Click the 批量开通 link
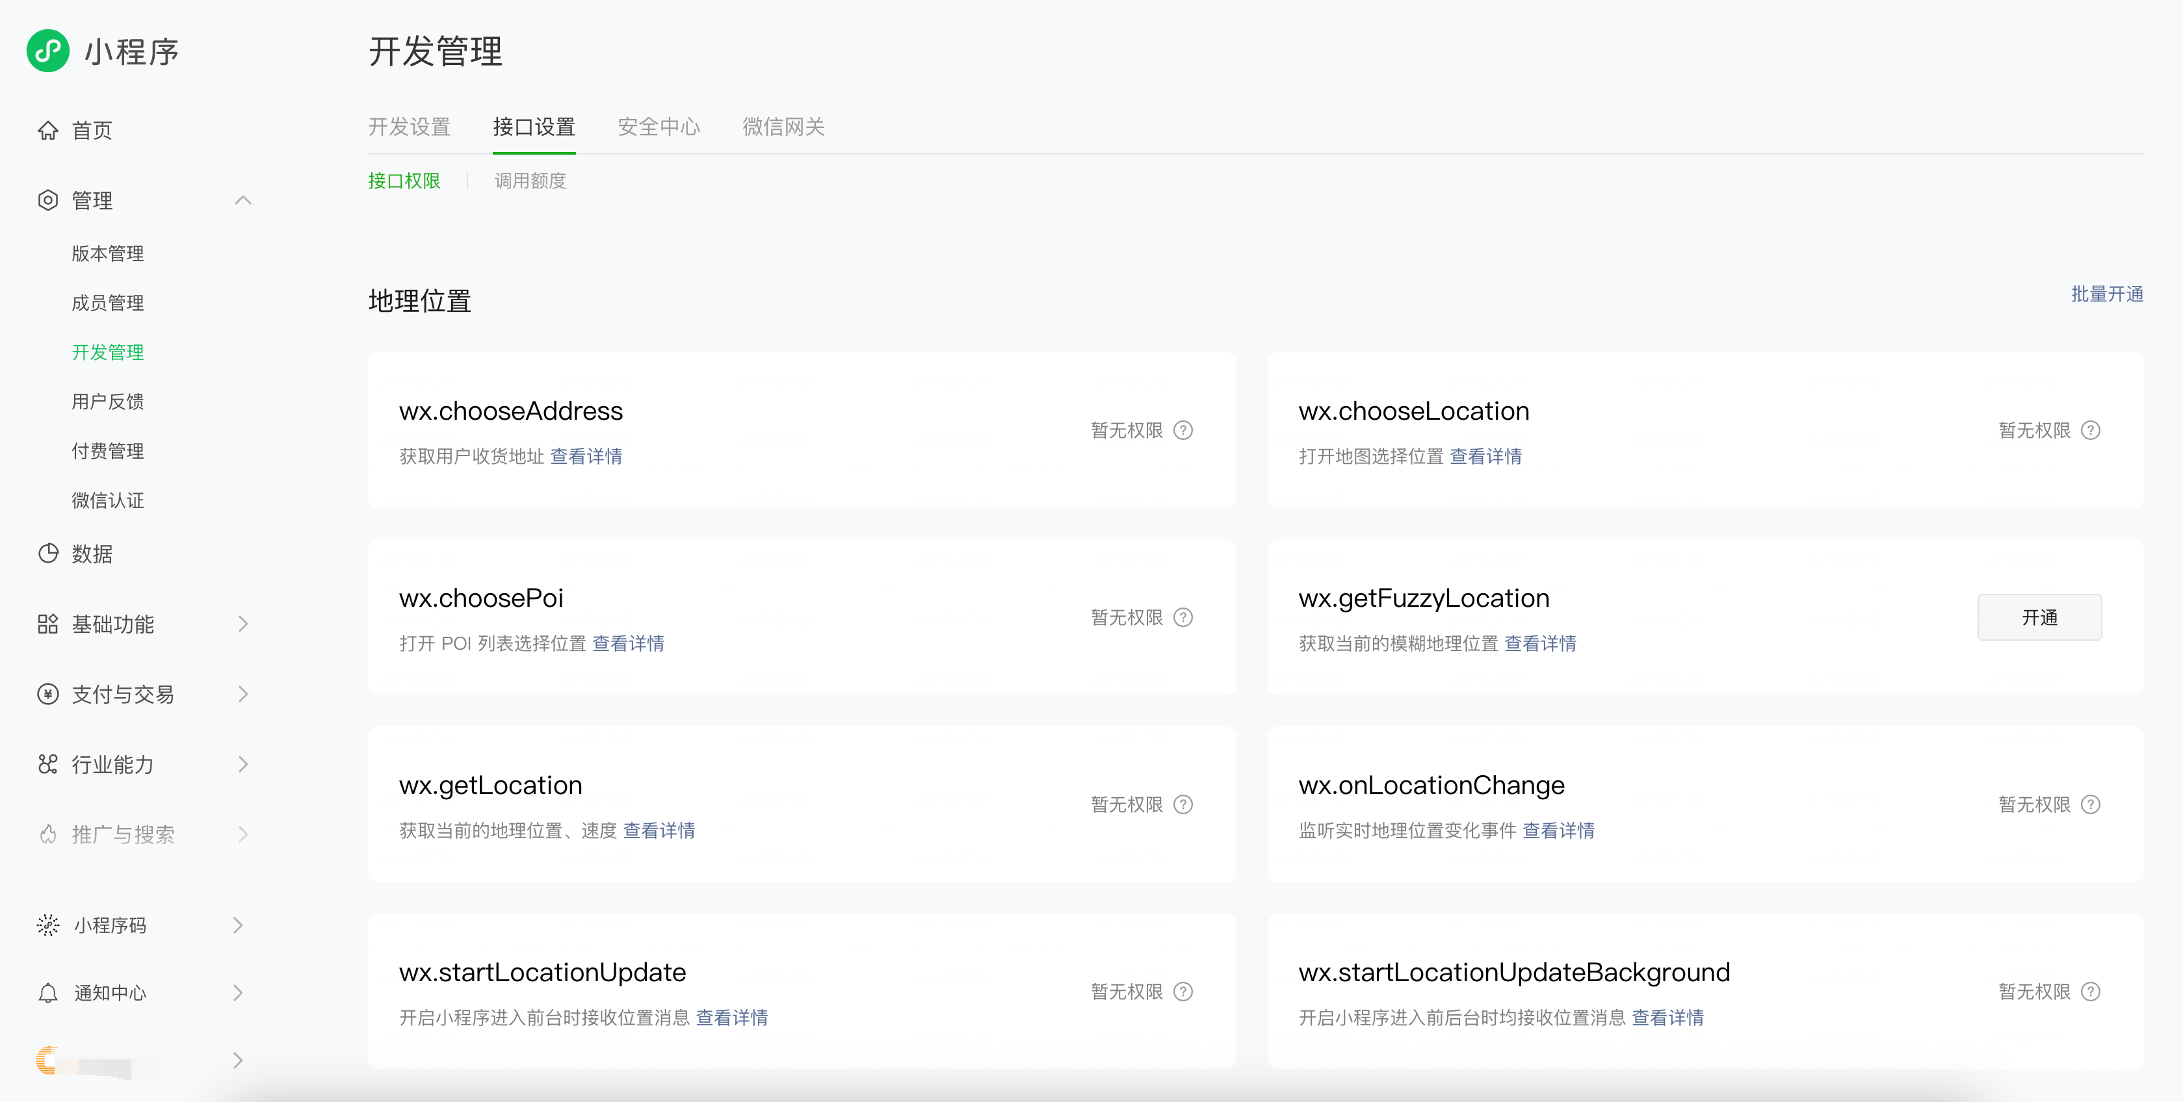The image size is (2183, 1102). tap(2107, 294)
